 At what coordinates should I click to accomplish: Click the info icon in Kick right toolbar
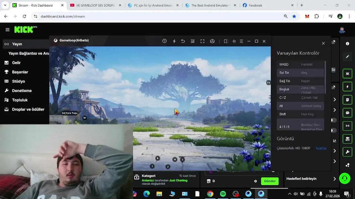348,44
